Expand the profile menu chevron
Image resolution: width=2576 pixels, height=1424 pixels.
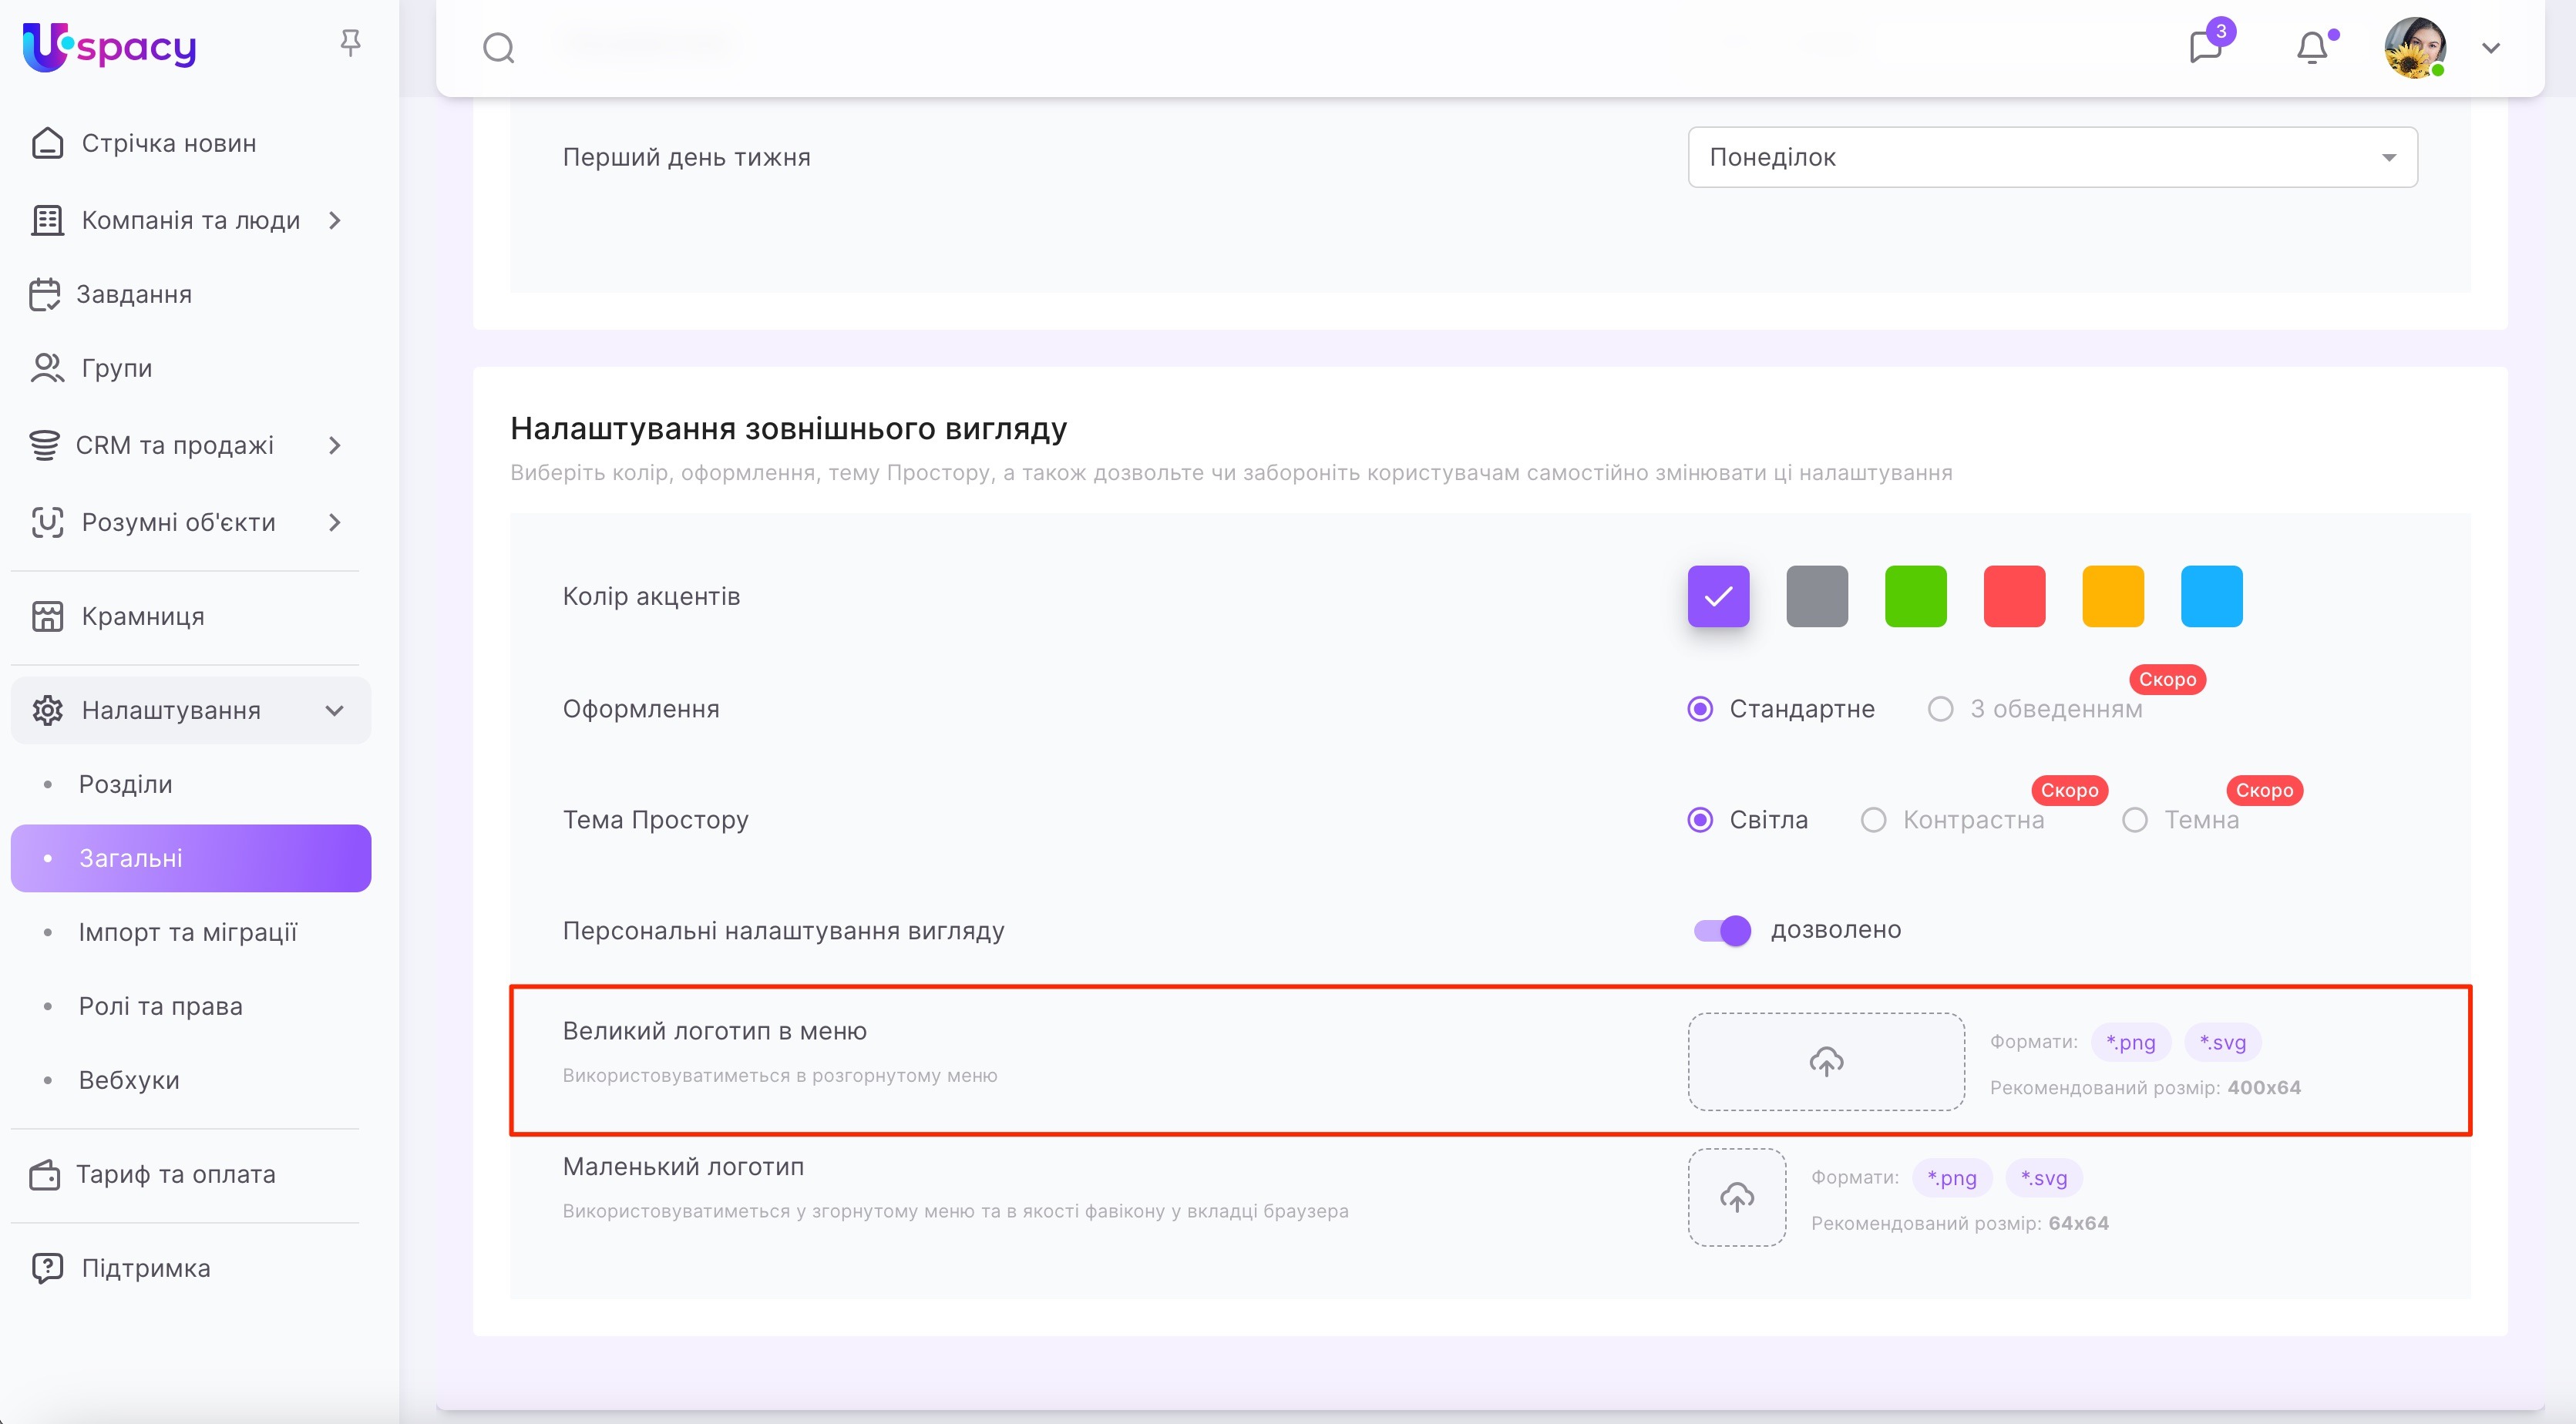[x=2491, y=48]
